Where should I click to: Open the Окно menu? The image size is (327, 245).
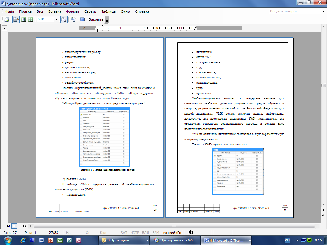pyautogui.click(x=125, y=11)
